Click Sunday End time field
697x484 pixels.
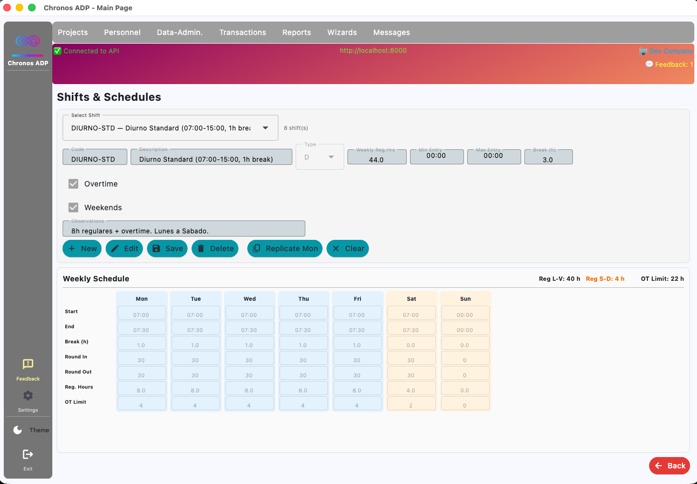coord(465,328)
